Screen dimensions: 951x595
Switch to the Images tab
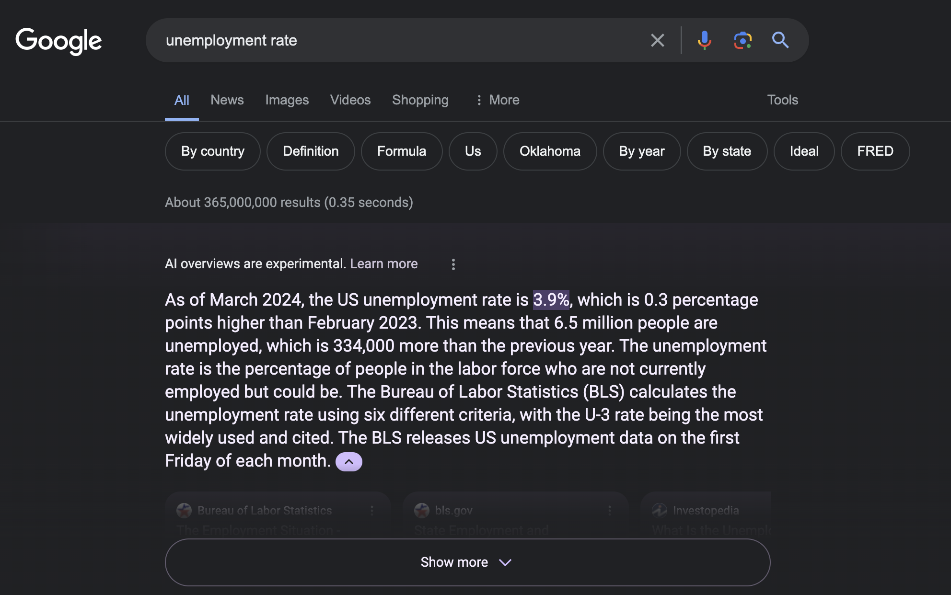click(287, 100)
